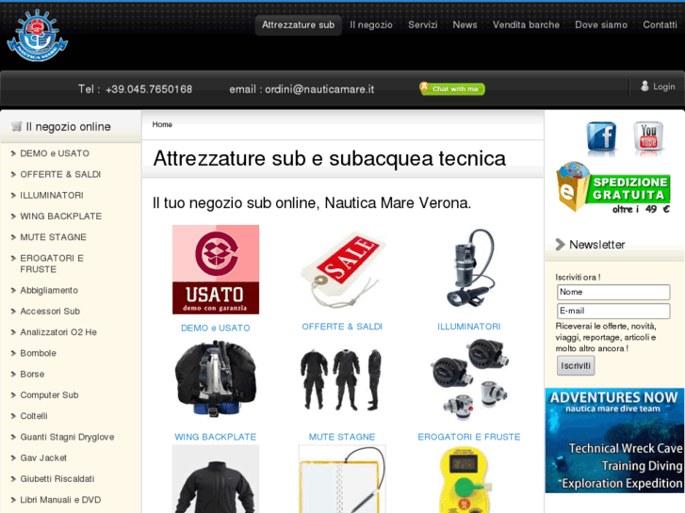The height and width of the screenshot is (513, 685).
Task: Open Gav Jacket category in sidebar
Action: click(43, 458)
